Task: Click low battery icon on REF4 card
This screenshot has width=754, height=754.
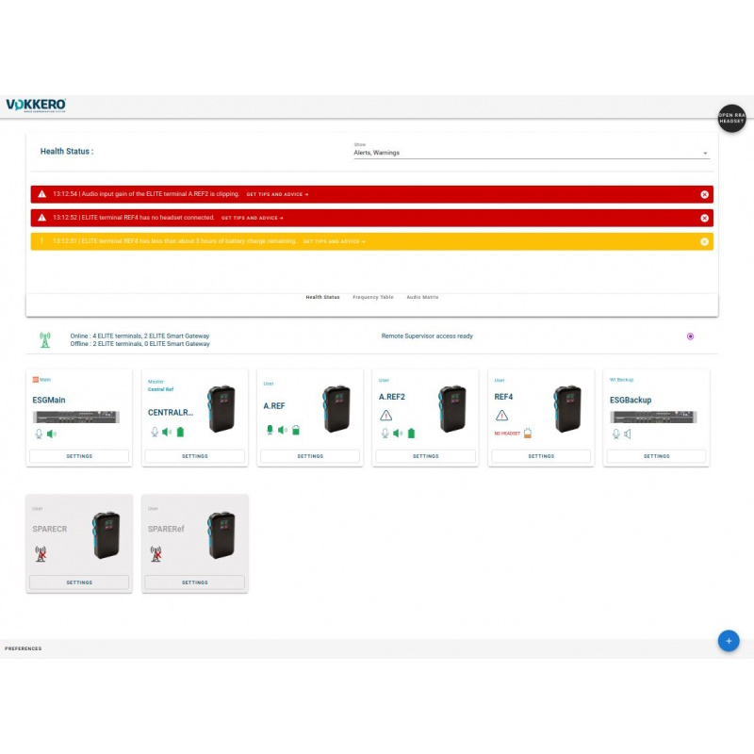Action: (528, 433)
